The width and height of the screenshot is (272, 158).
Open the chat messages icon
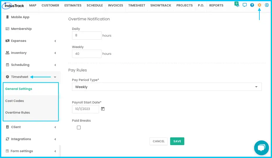[245, 5]
